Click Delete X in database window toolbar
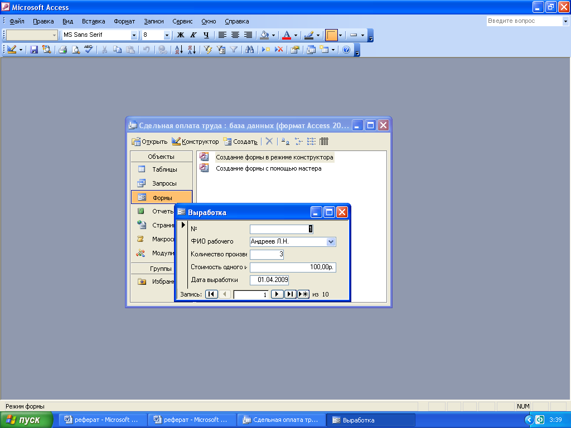Viewport: 571px width, 428px height. pyautogui.click(x=269, y=142)
